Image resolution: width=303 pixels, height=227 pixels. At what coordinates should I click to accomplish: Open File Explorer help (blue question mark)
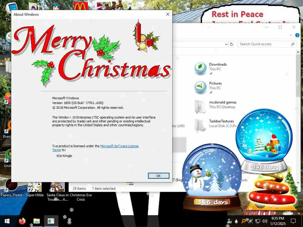[x=297, y=35]
